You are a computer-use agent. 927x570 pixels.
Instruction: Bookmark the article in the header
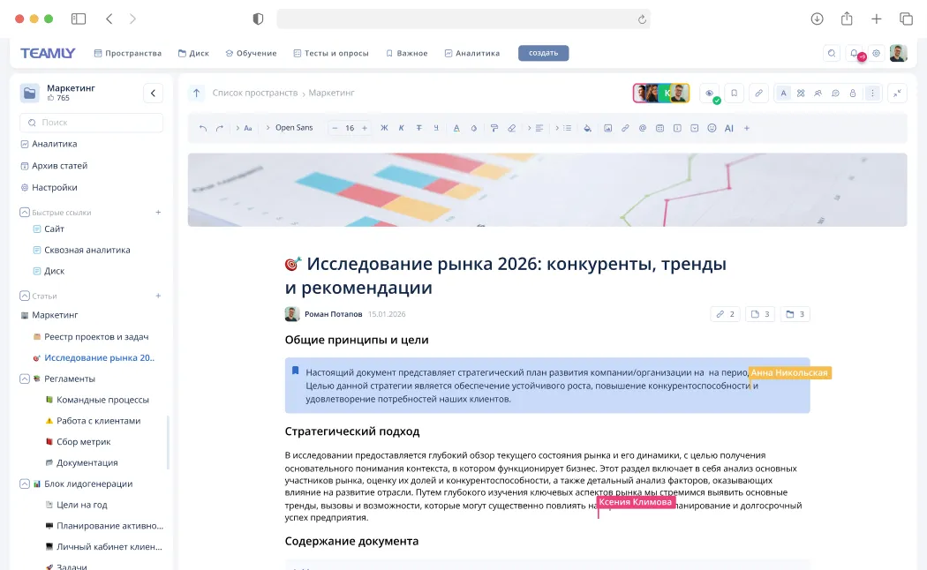point(734,94)
